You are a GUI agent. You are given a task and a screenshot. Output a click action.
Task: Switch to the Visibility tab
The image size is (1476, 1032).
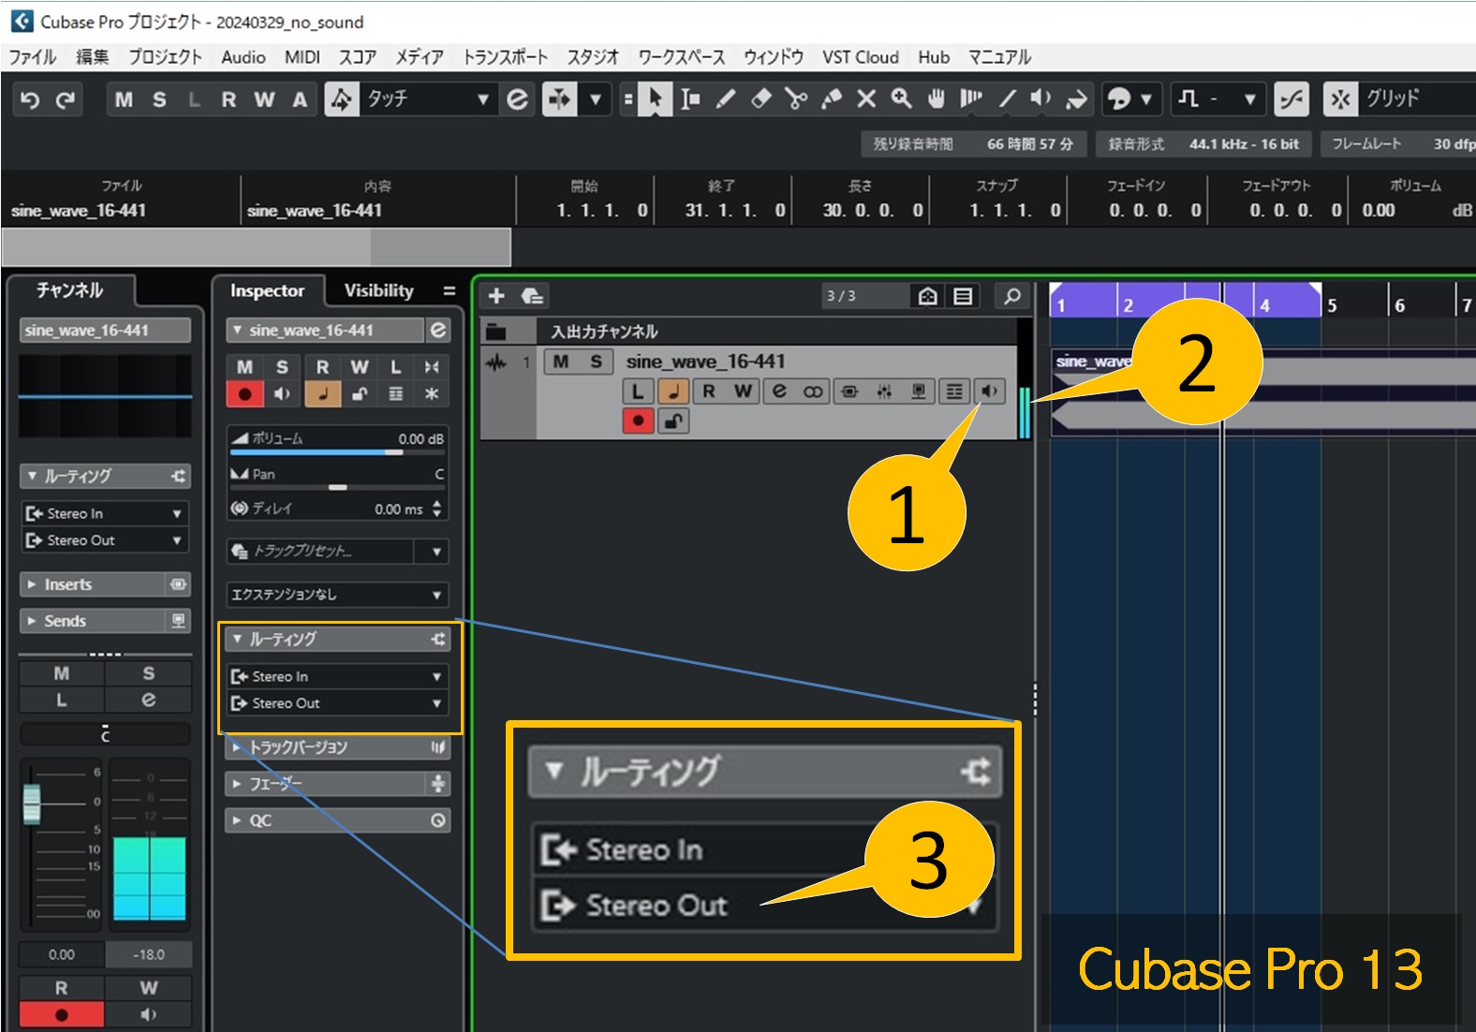(x=378, y=290)
